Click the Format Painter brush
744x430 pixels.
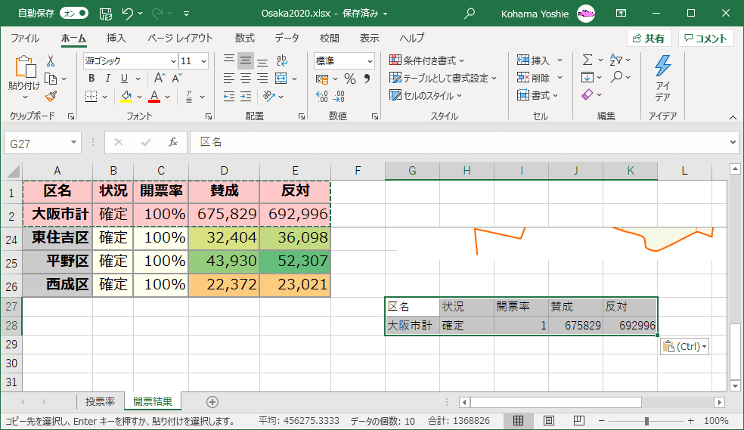(51, 97)
